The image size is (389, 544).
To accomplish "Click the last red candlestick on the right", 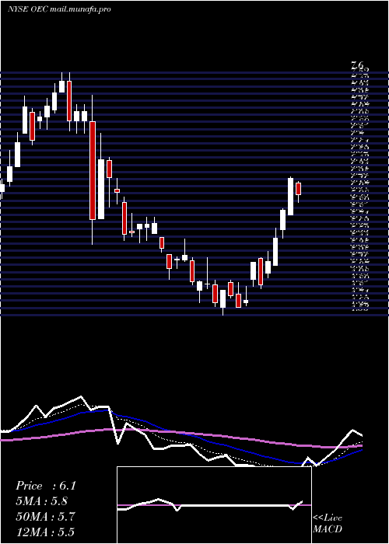I will 298,190.
